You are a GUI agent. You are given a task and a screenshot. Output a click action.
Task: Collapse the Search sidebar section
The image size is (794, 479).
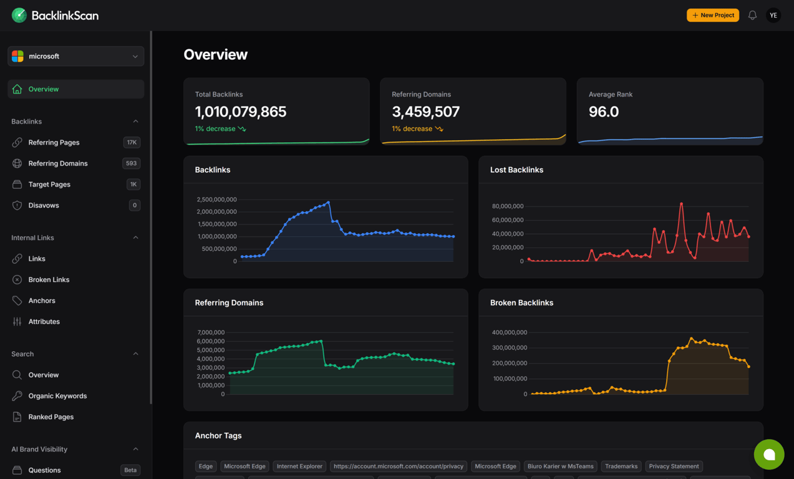pyautogui.click(x=135, y=354)
